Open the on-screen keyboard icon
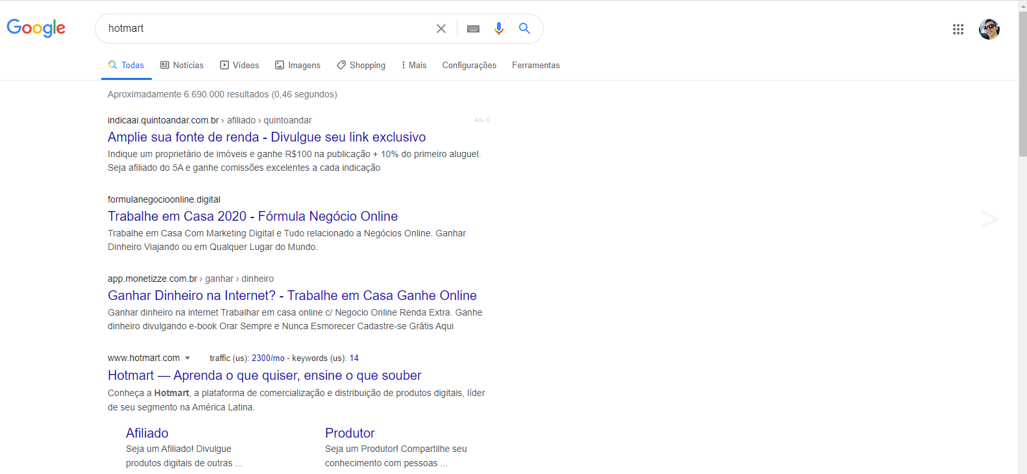1027x474 pixels. 473,29
